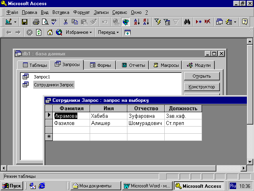
Task: Run the spelling check icon
Action: click(x=54, y=22)
